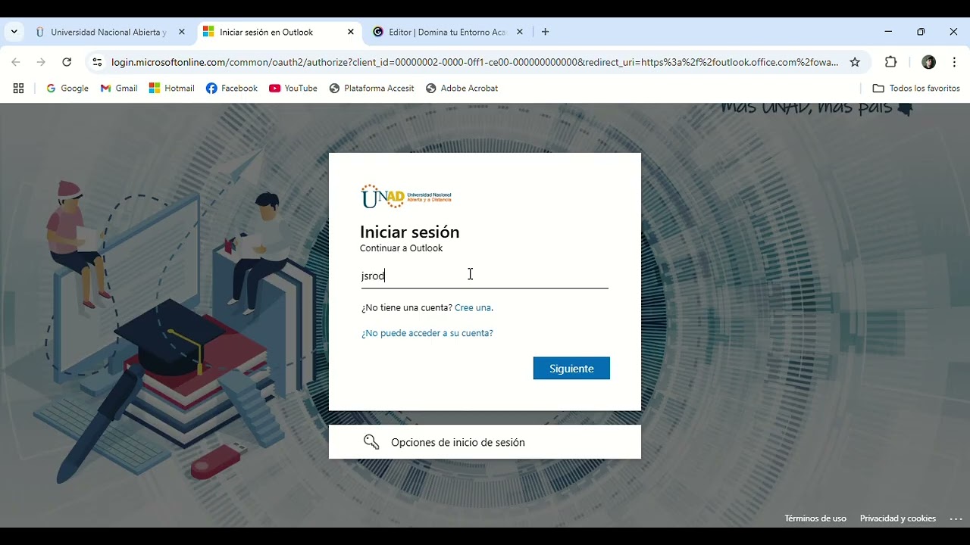The width and height of the screenshot is (970, 545).
Task: Go back to previous page
Action: coord(16,62)
